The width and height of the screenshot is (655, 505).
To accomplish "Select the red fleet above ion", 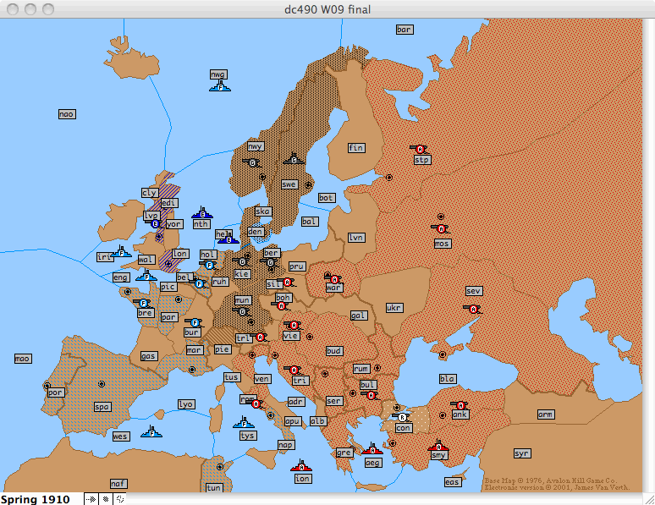I will point(301,466).
